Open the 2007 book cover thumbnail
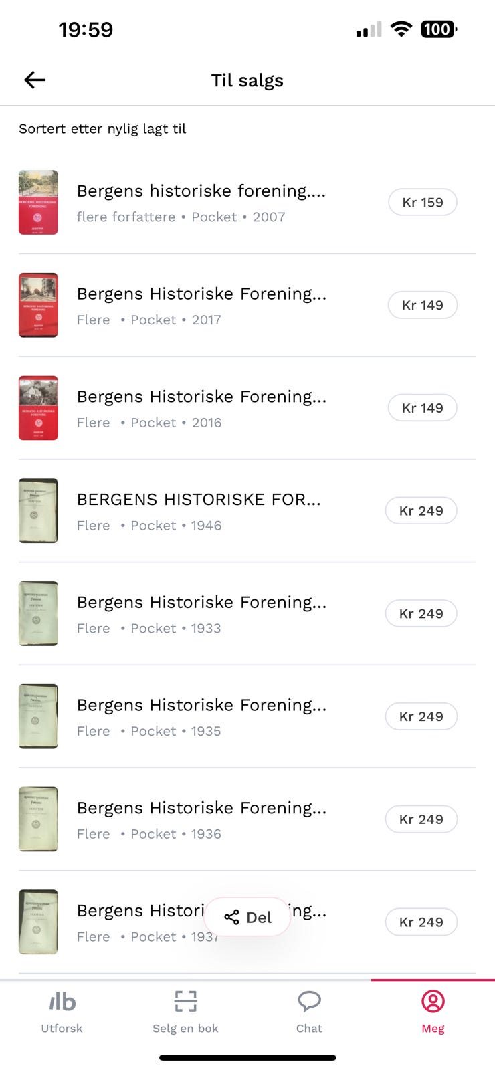The image size is (495, 1070). (38, 202)
